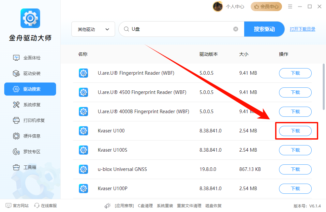Click driver icon beside u-blox Universal GNSS
Screen dimensions: 326x212
[83, 169]
